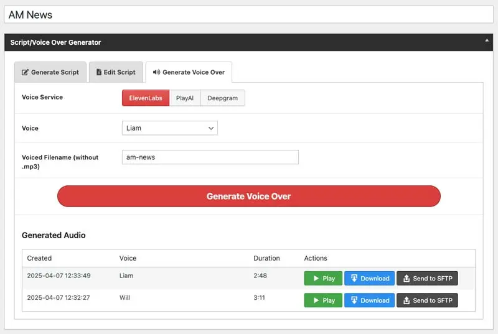Click the Created column header
Image resolution: width=498 pixels, height=334 pixels.
coord(39,258)
